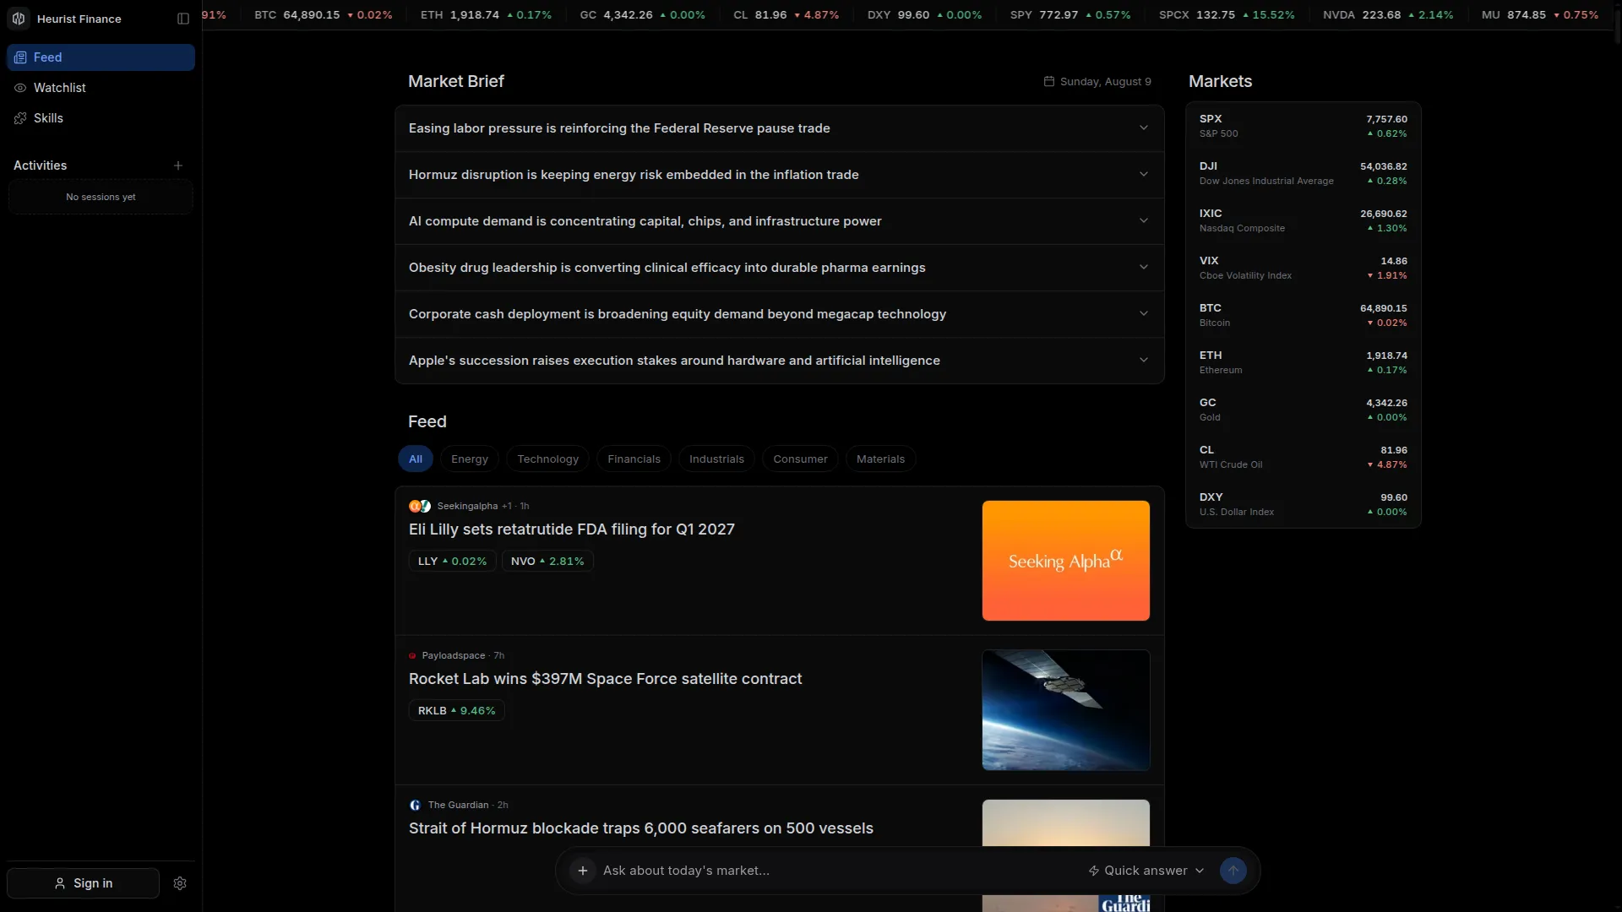Click the lightning icon beside Quick answer
Screen dimensions: 1622x912
[x=1094, y=871]
